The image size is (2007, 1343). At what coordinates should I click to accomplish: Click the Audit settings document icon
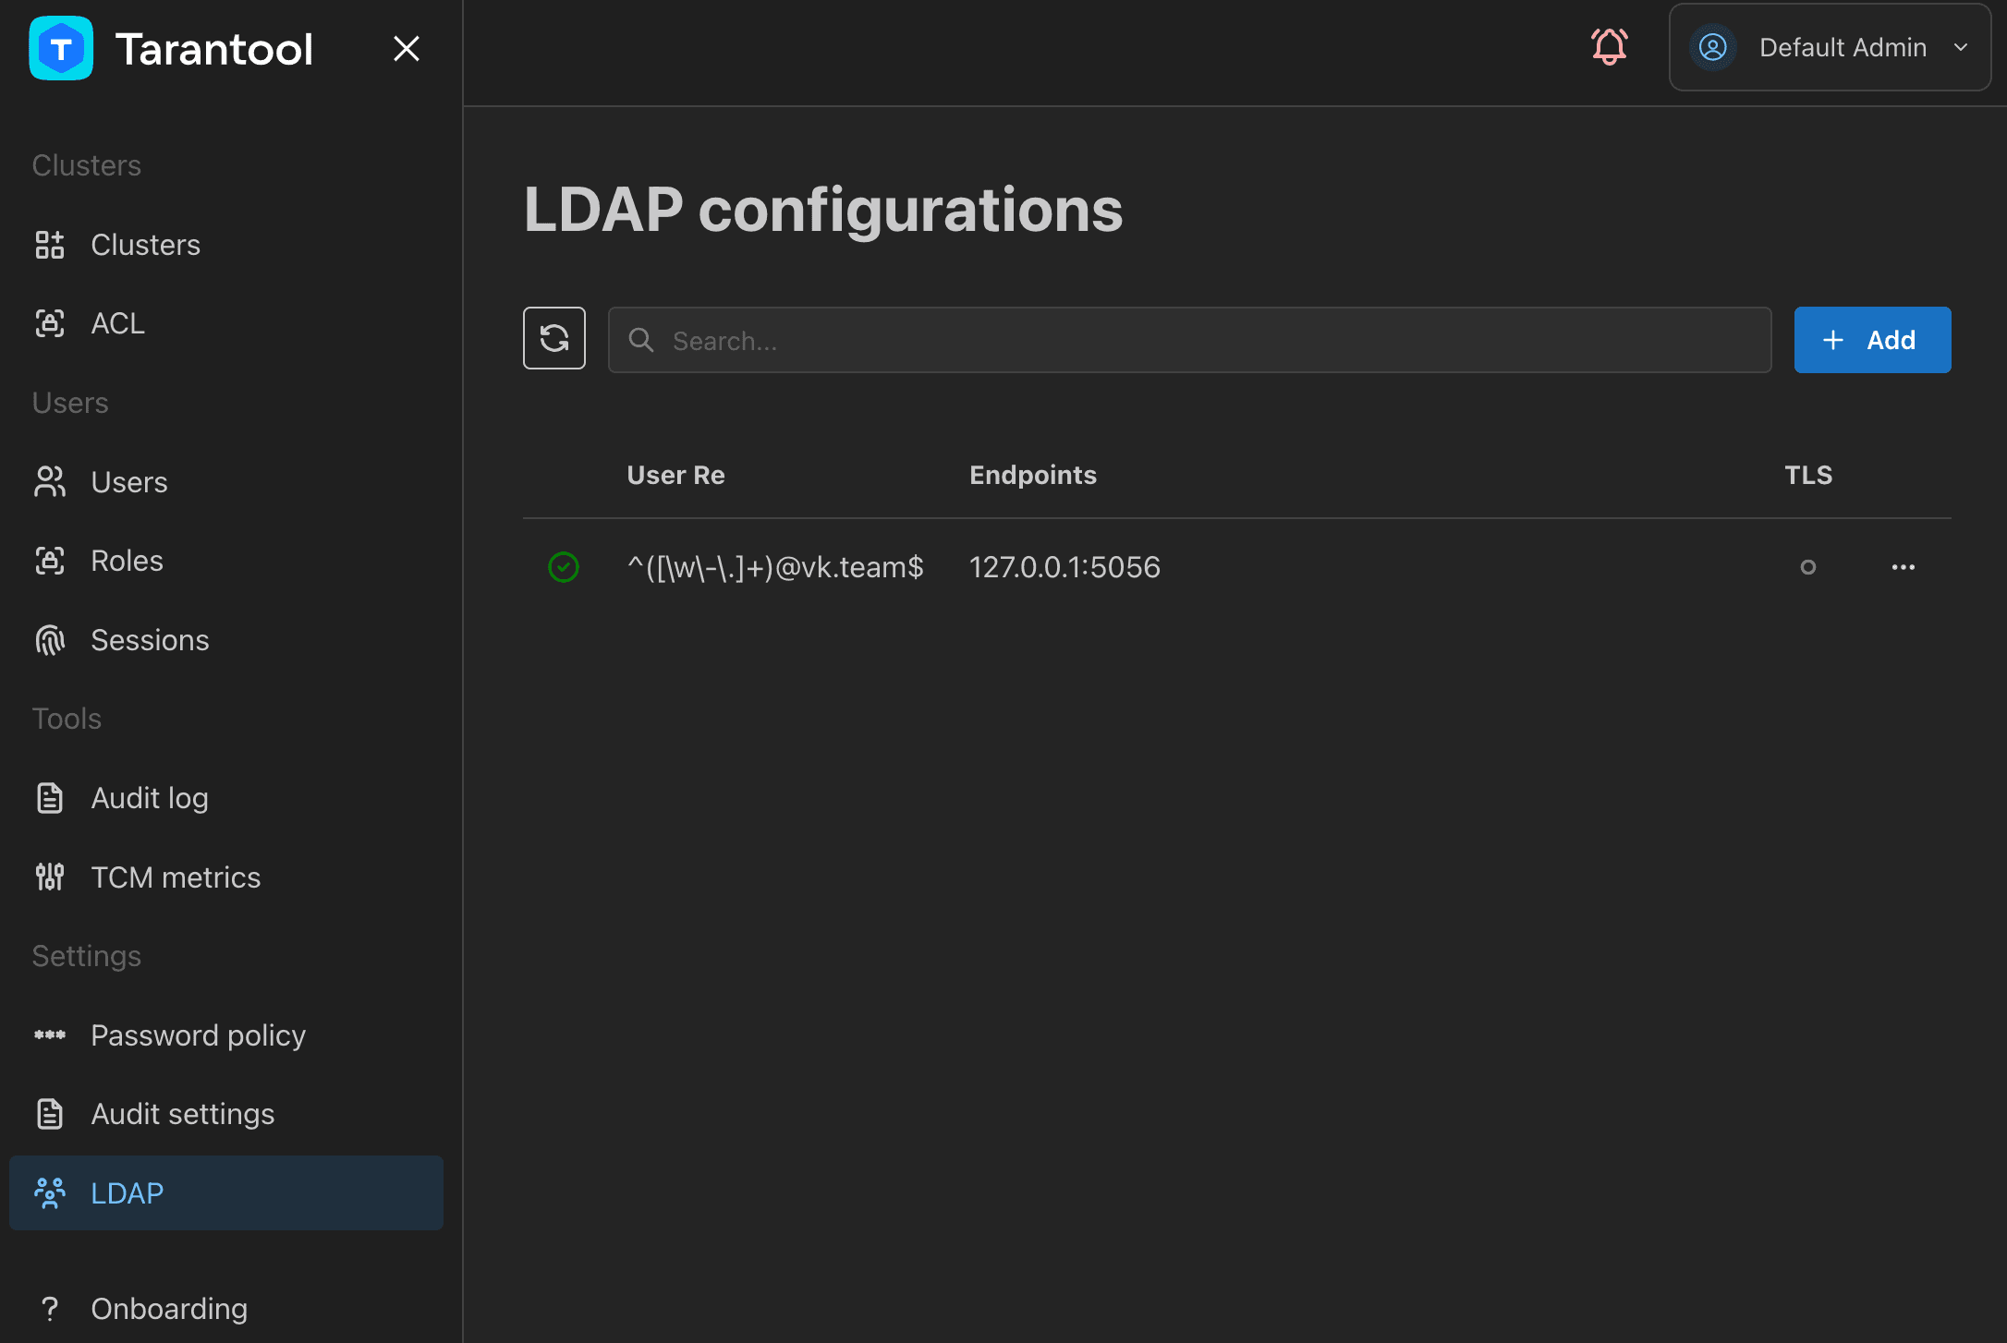(50, 1114)
